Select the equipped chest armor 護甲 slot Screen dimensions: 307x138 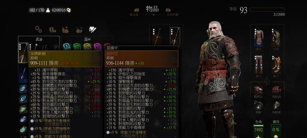pyautogui.click(x=259, y=38)
